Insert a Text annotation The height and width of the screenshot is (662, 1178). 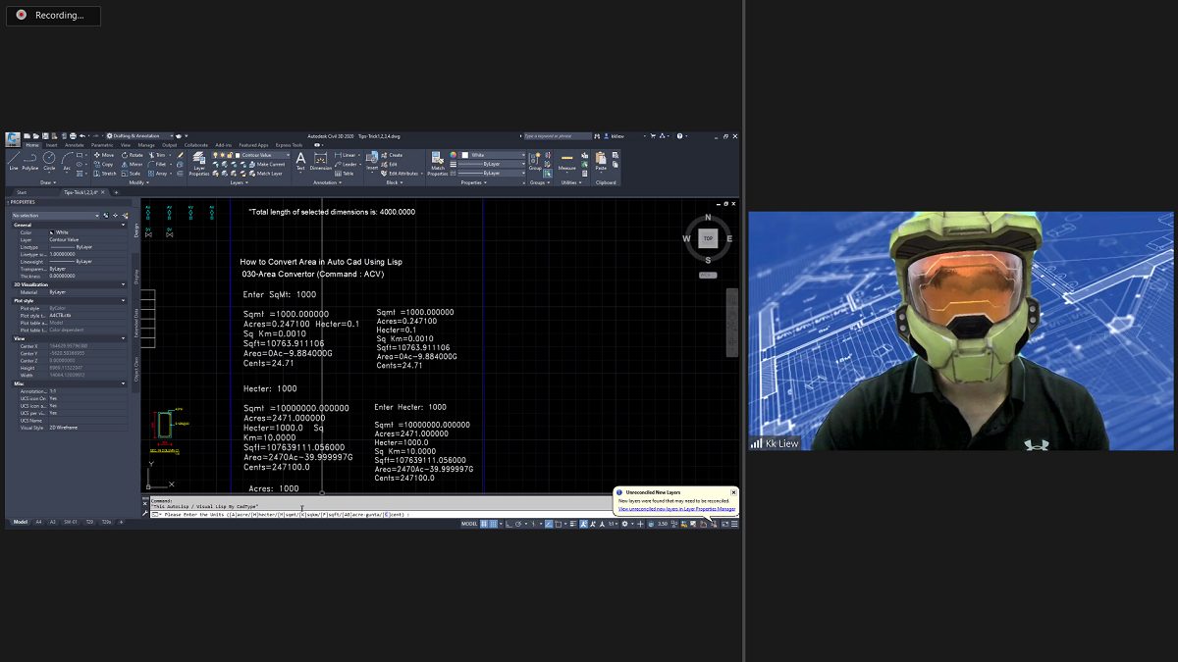click(x=300, y=161)
